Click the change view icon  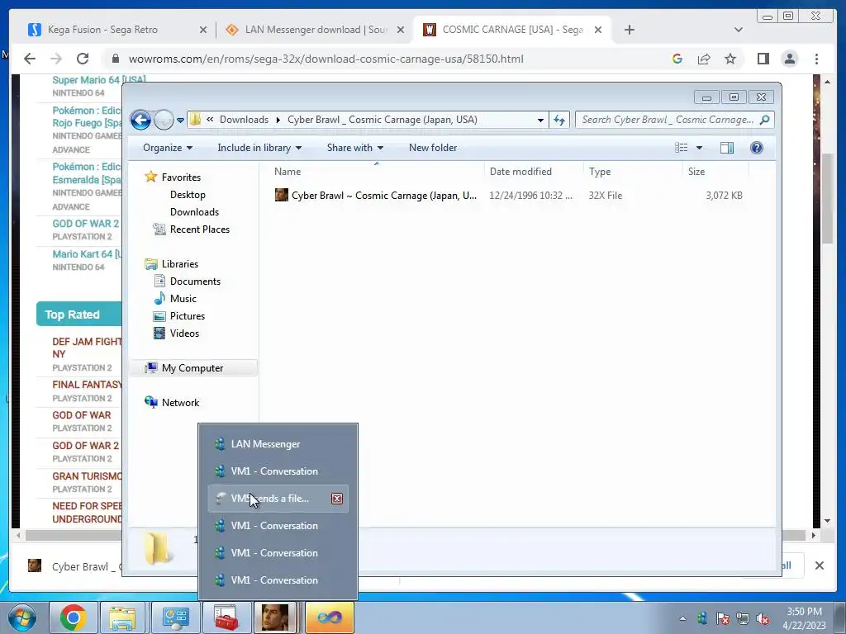682,148
